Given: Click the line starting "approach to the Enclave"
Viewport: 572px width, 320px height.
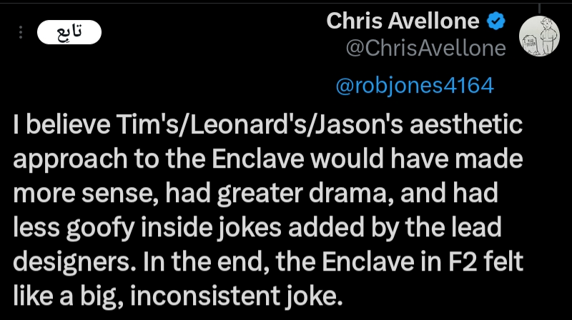Looking at the screenshot, I should point(268,159).
